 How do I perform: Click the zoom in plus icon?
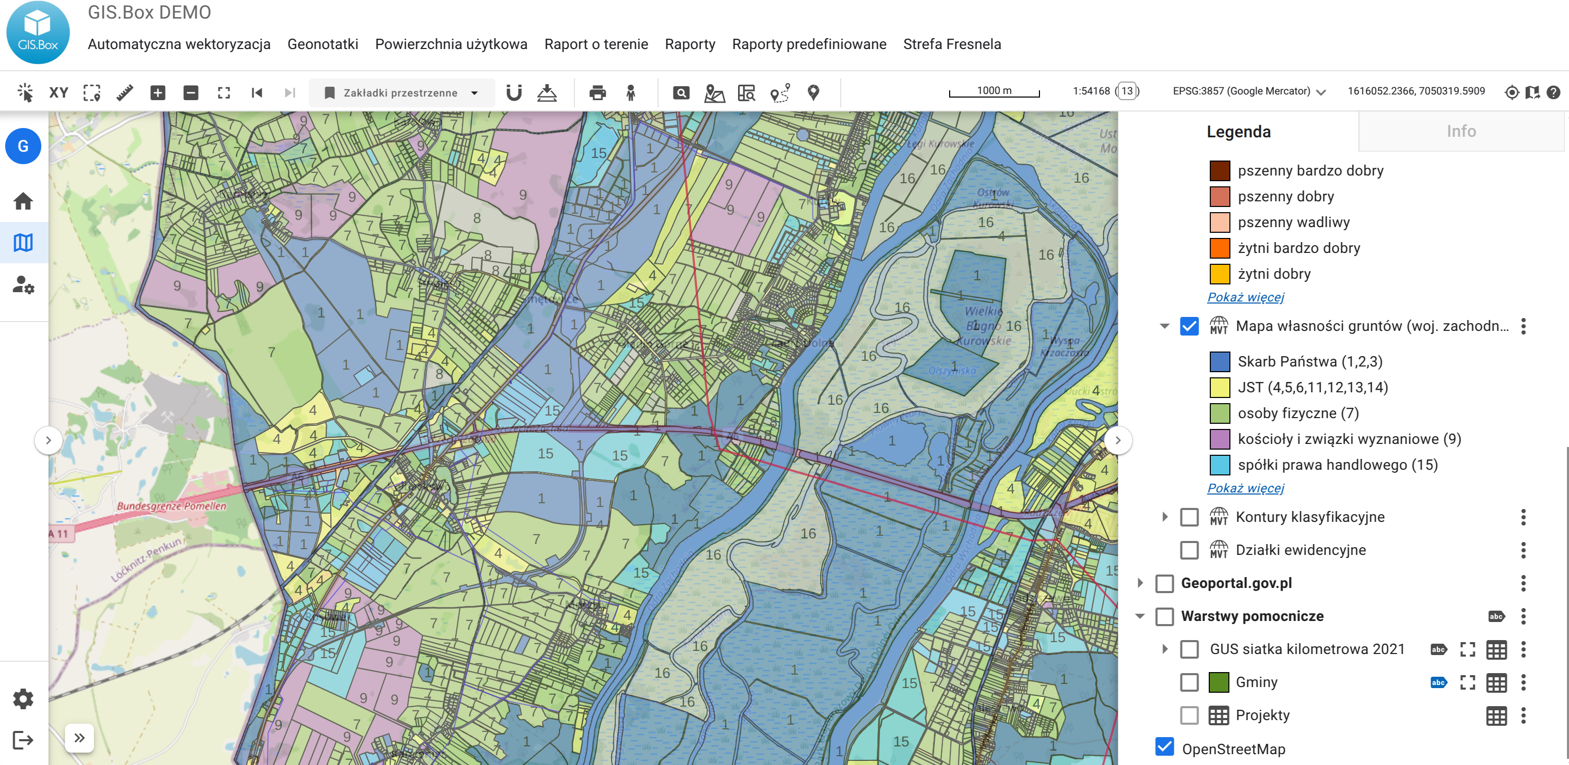158,92
